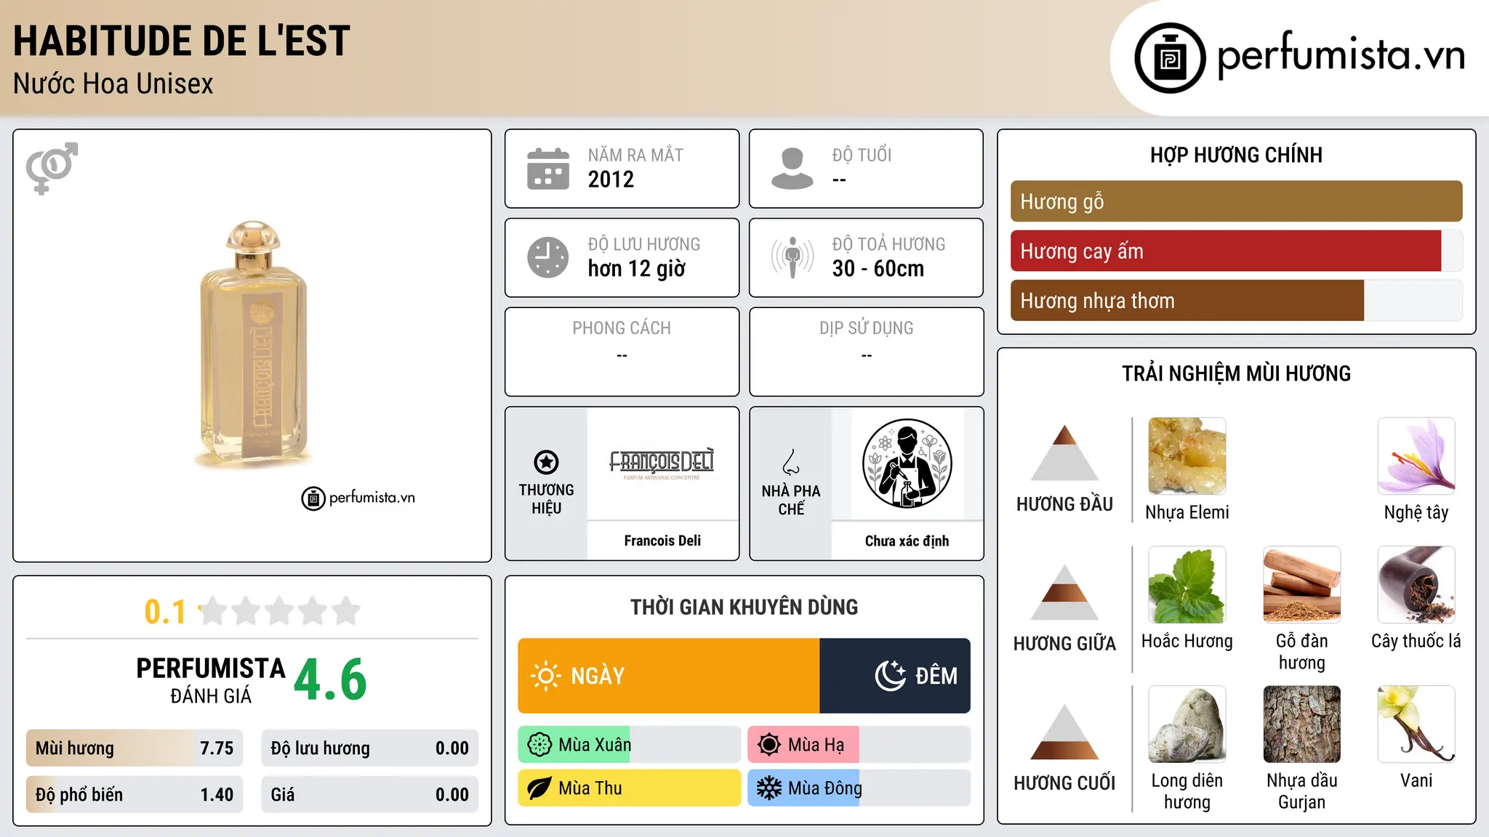Click the Nước Hoa Unisex subtitle

tap(113, 84)
